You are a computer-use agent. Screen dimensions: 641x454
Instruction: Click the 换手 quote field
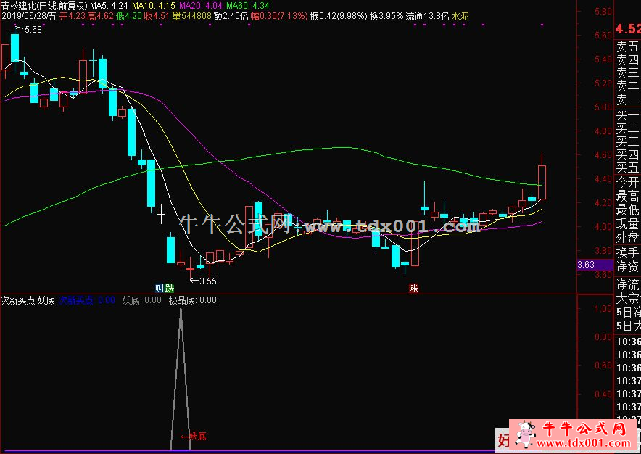click(628, 253)
